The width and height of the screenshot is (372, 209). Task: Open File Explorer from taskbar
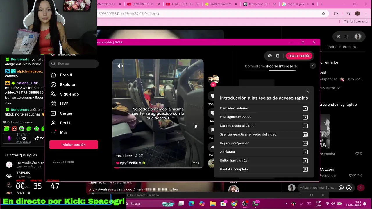click(x=212, y=204)
